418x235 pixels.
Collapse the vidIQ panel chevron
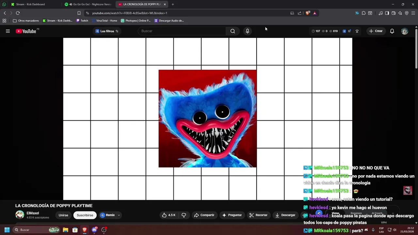click(x=393, y=213)
